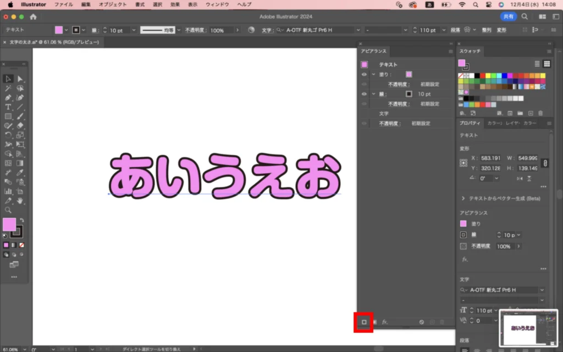
Task: Pick the Hand tool
Action: pos(20,201)
